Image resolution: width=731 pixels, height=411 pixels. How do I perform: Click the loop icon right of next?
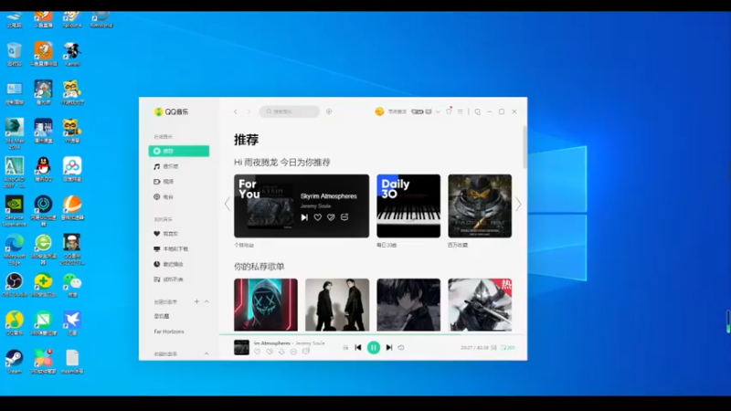point(401,348)
